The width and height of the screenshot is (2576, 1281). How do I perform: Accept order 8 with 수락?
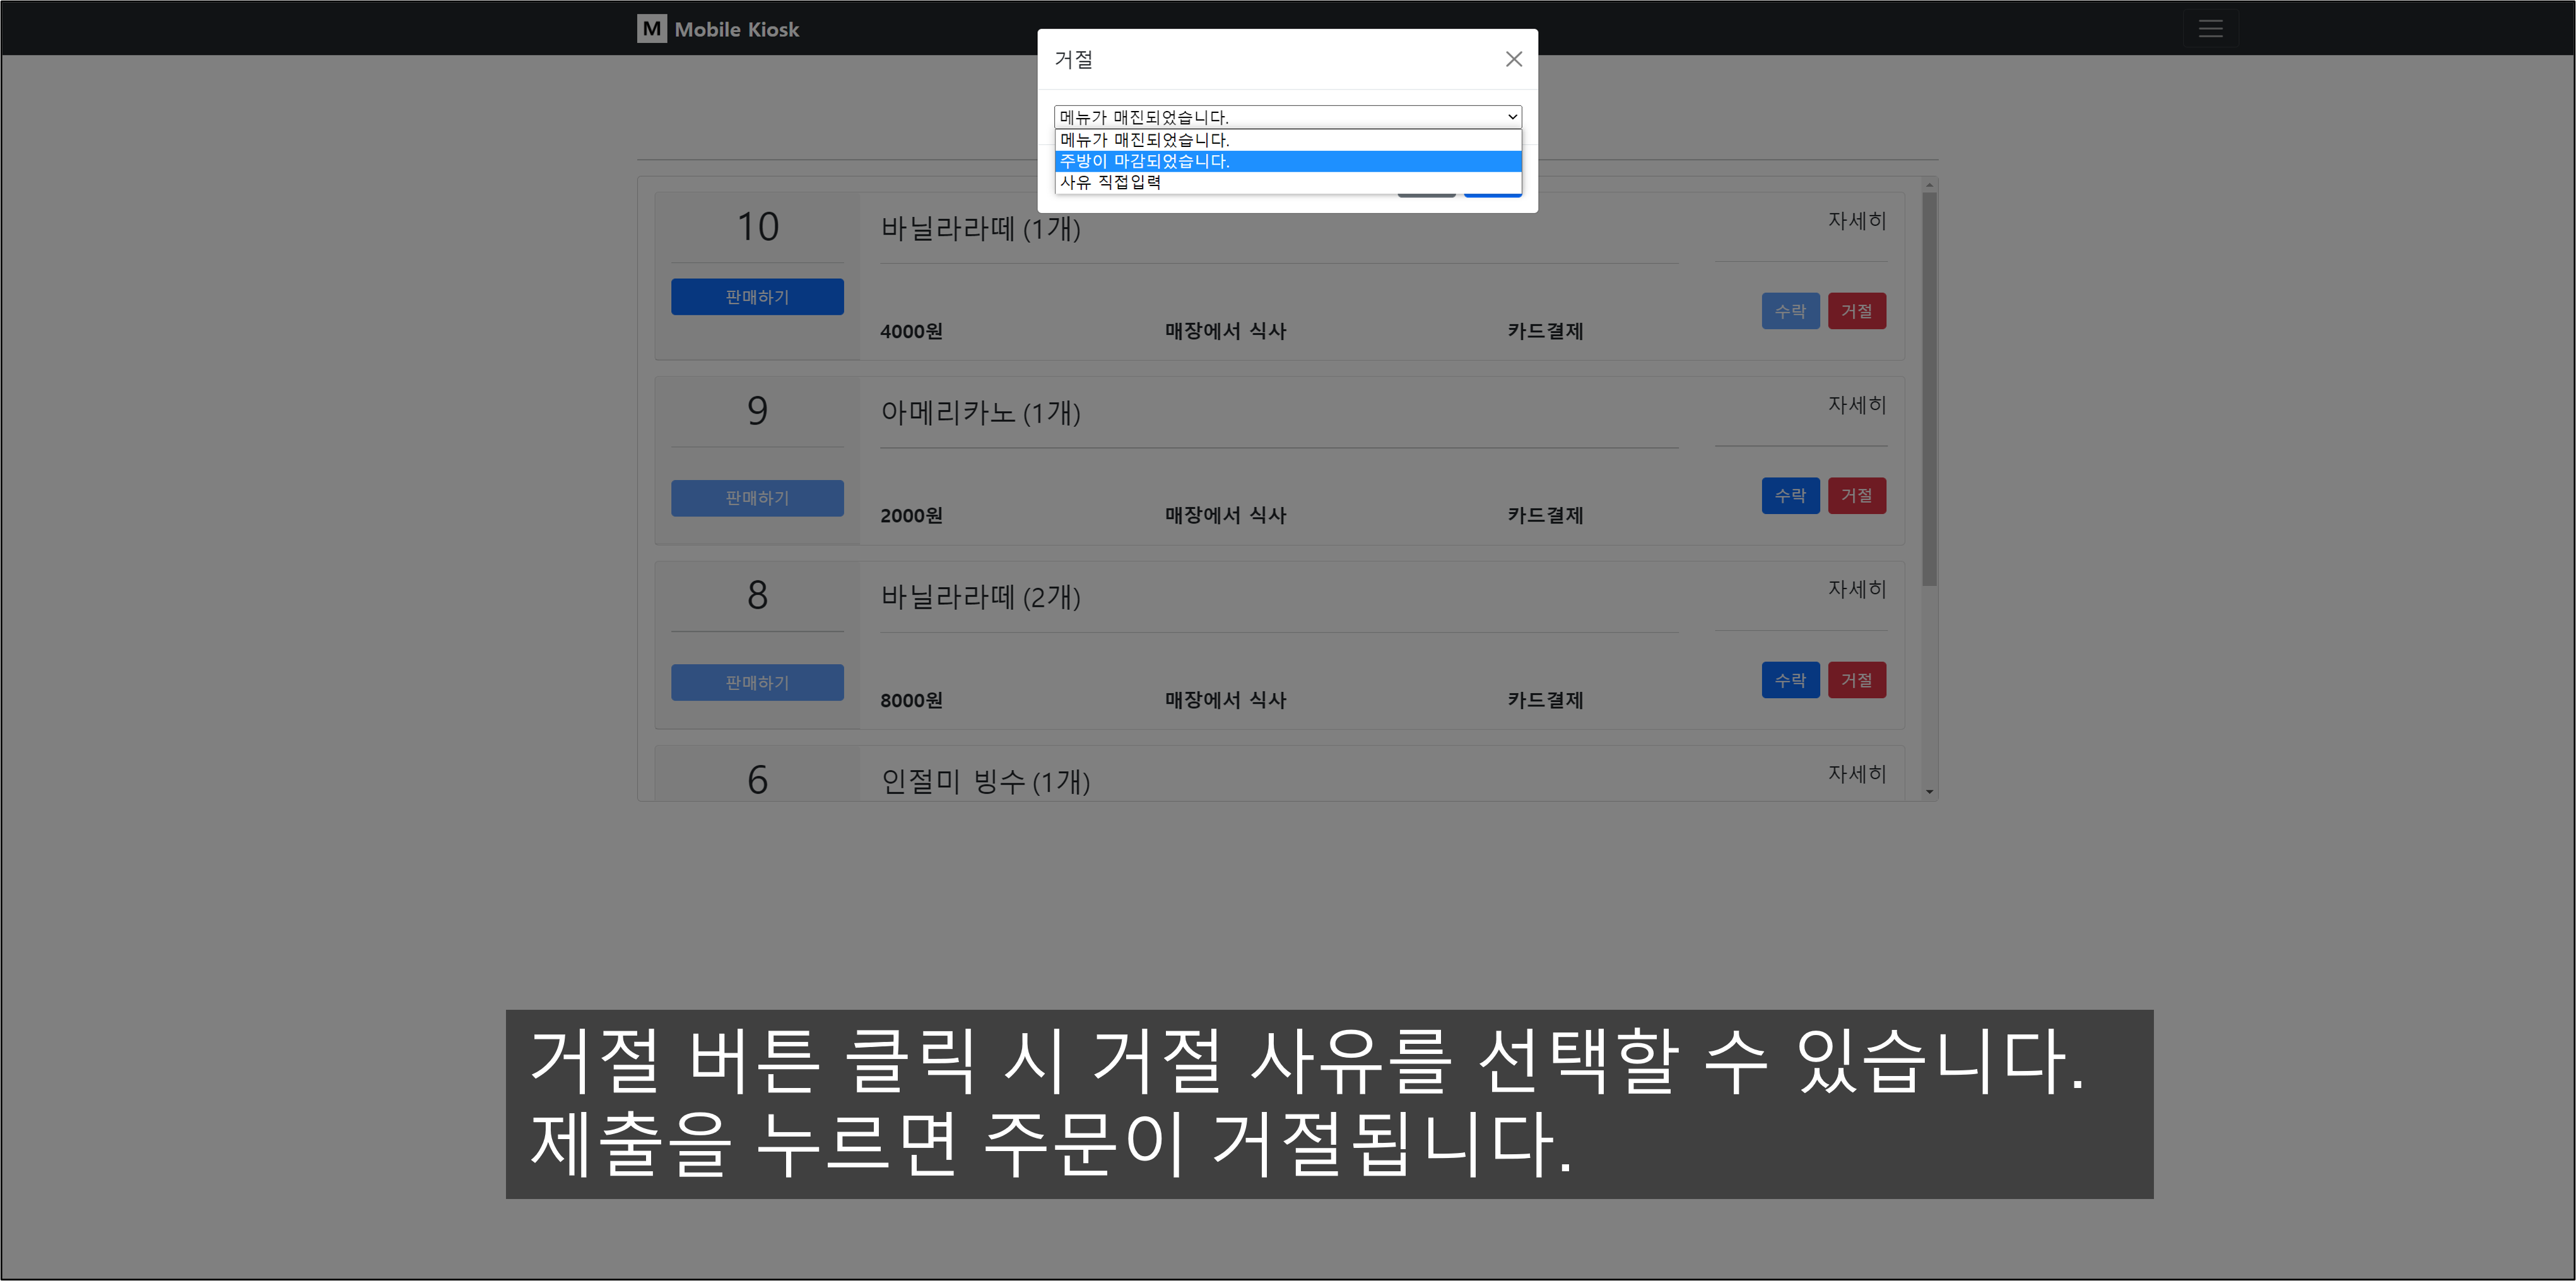click(x=1790, y=680)
